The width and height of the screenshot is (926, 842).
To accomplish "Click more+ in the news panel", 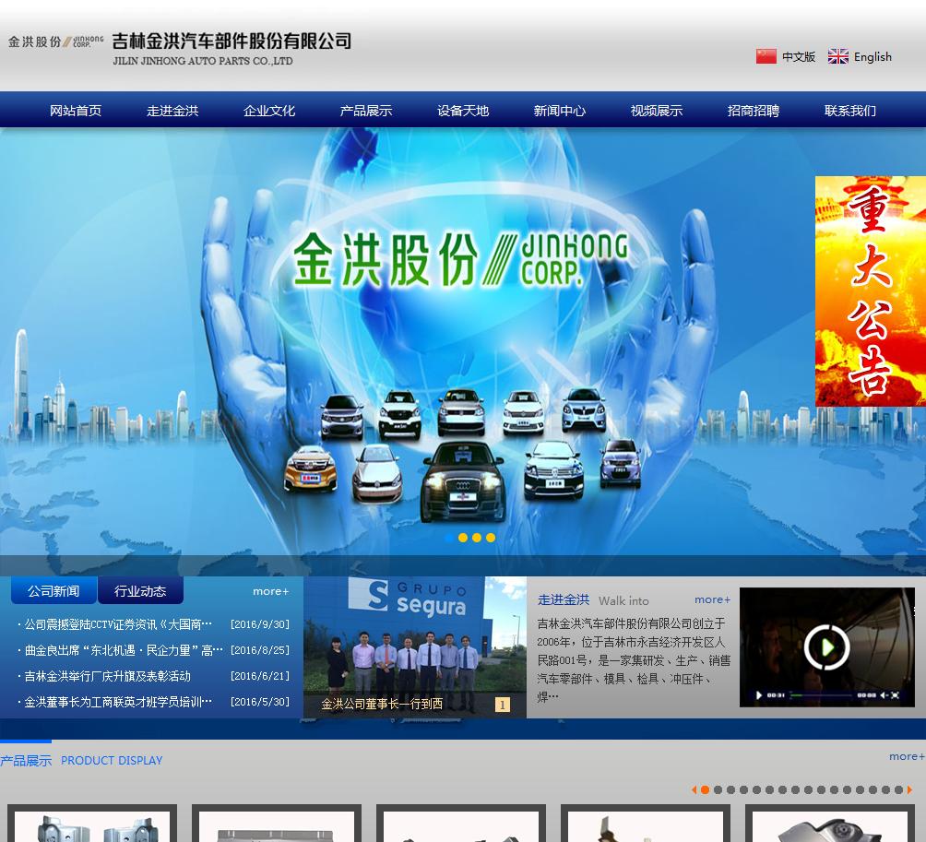I will click(x=271, y=591).
